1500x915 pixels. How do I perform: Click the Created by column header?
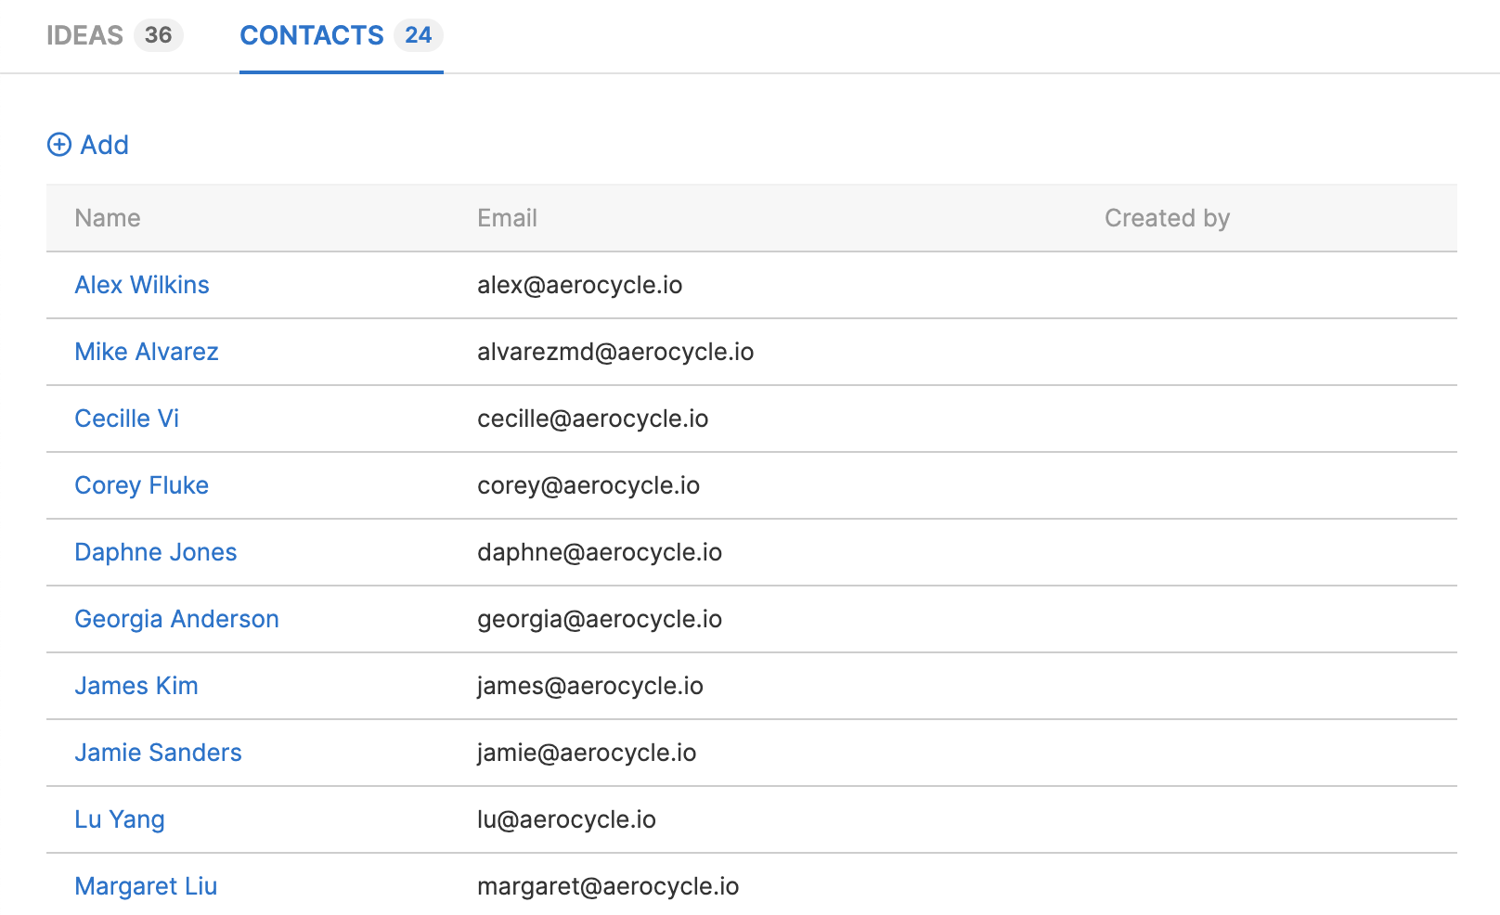click(x=1167, y=218)
